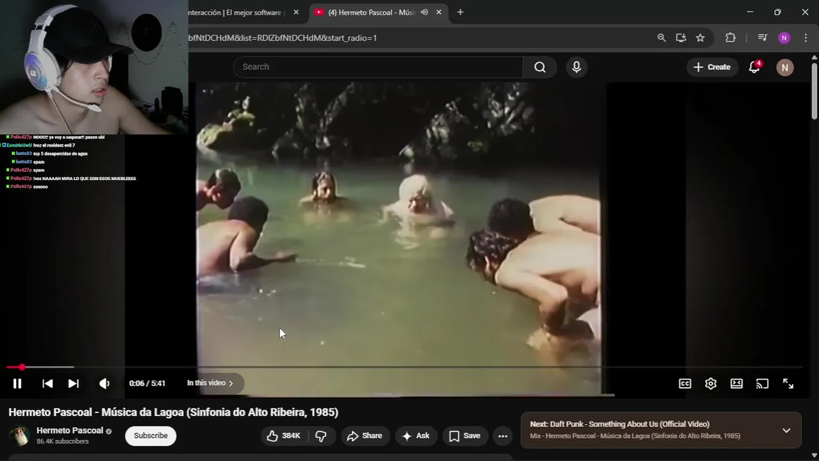819x461 pixels.
Task: Click the 86.4K subscribers text
Action: [63, 442]
